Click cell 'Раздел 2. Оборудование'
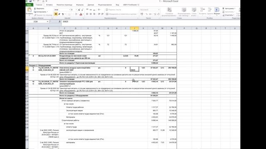This screenshot has width=266, height=149. tap(40, 65)
